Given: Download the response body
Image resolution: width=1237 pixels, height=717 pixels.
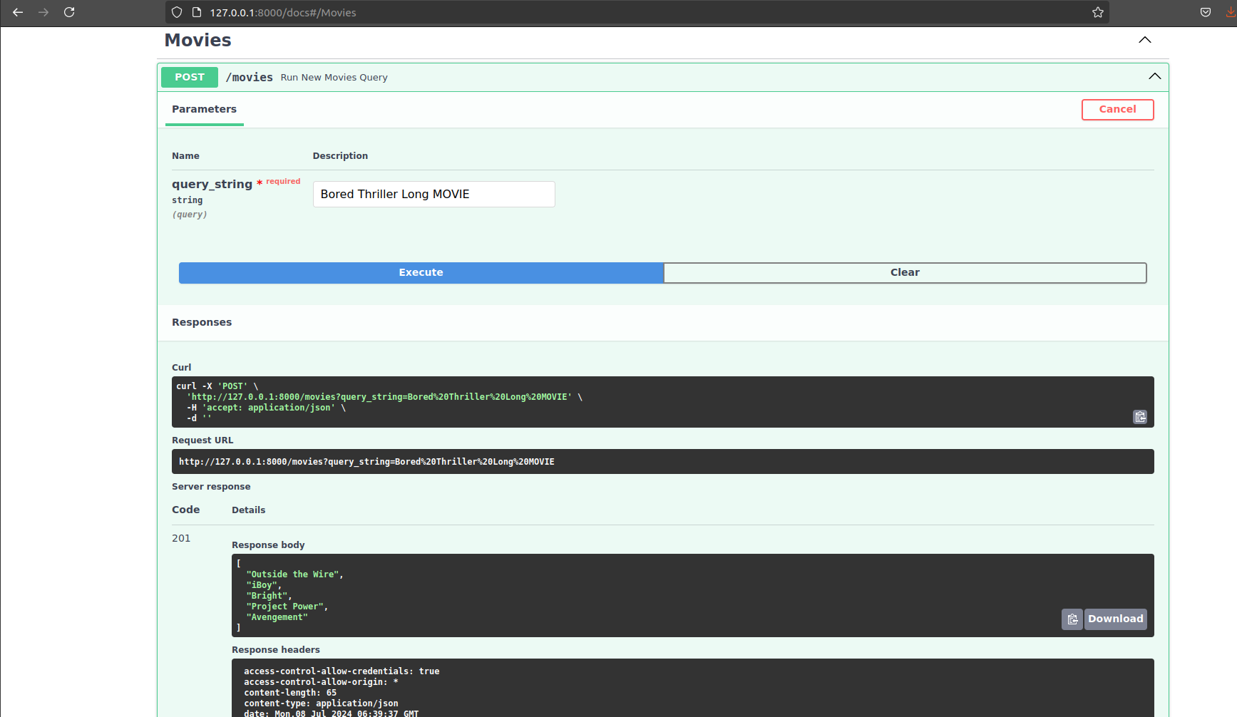Looking at the screenshot, I should click(1115, 619).
